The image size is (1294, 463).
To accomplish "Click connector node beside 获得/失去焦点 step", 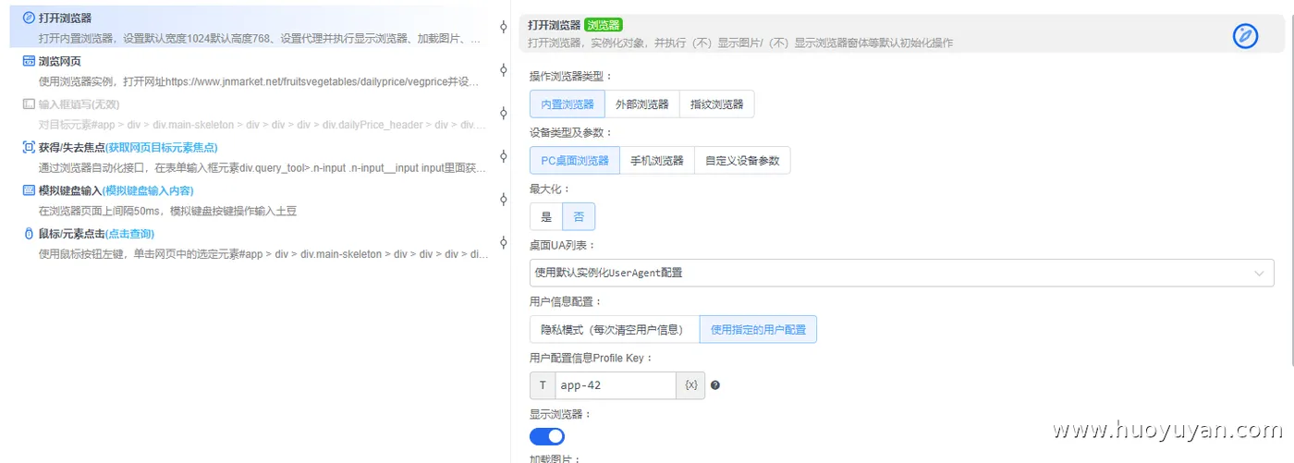I will [503, 156].
